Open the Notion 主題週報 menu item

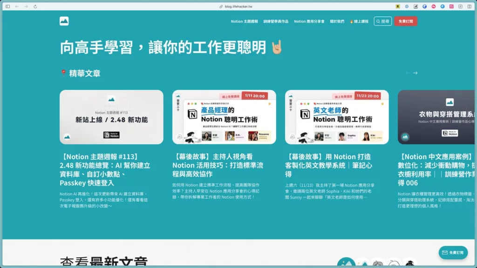pyautogui.click(x=244, y=21)
